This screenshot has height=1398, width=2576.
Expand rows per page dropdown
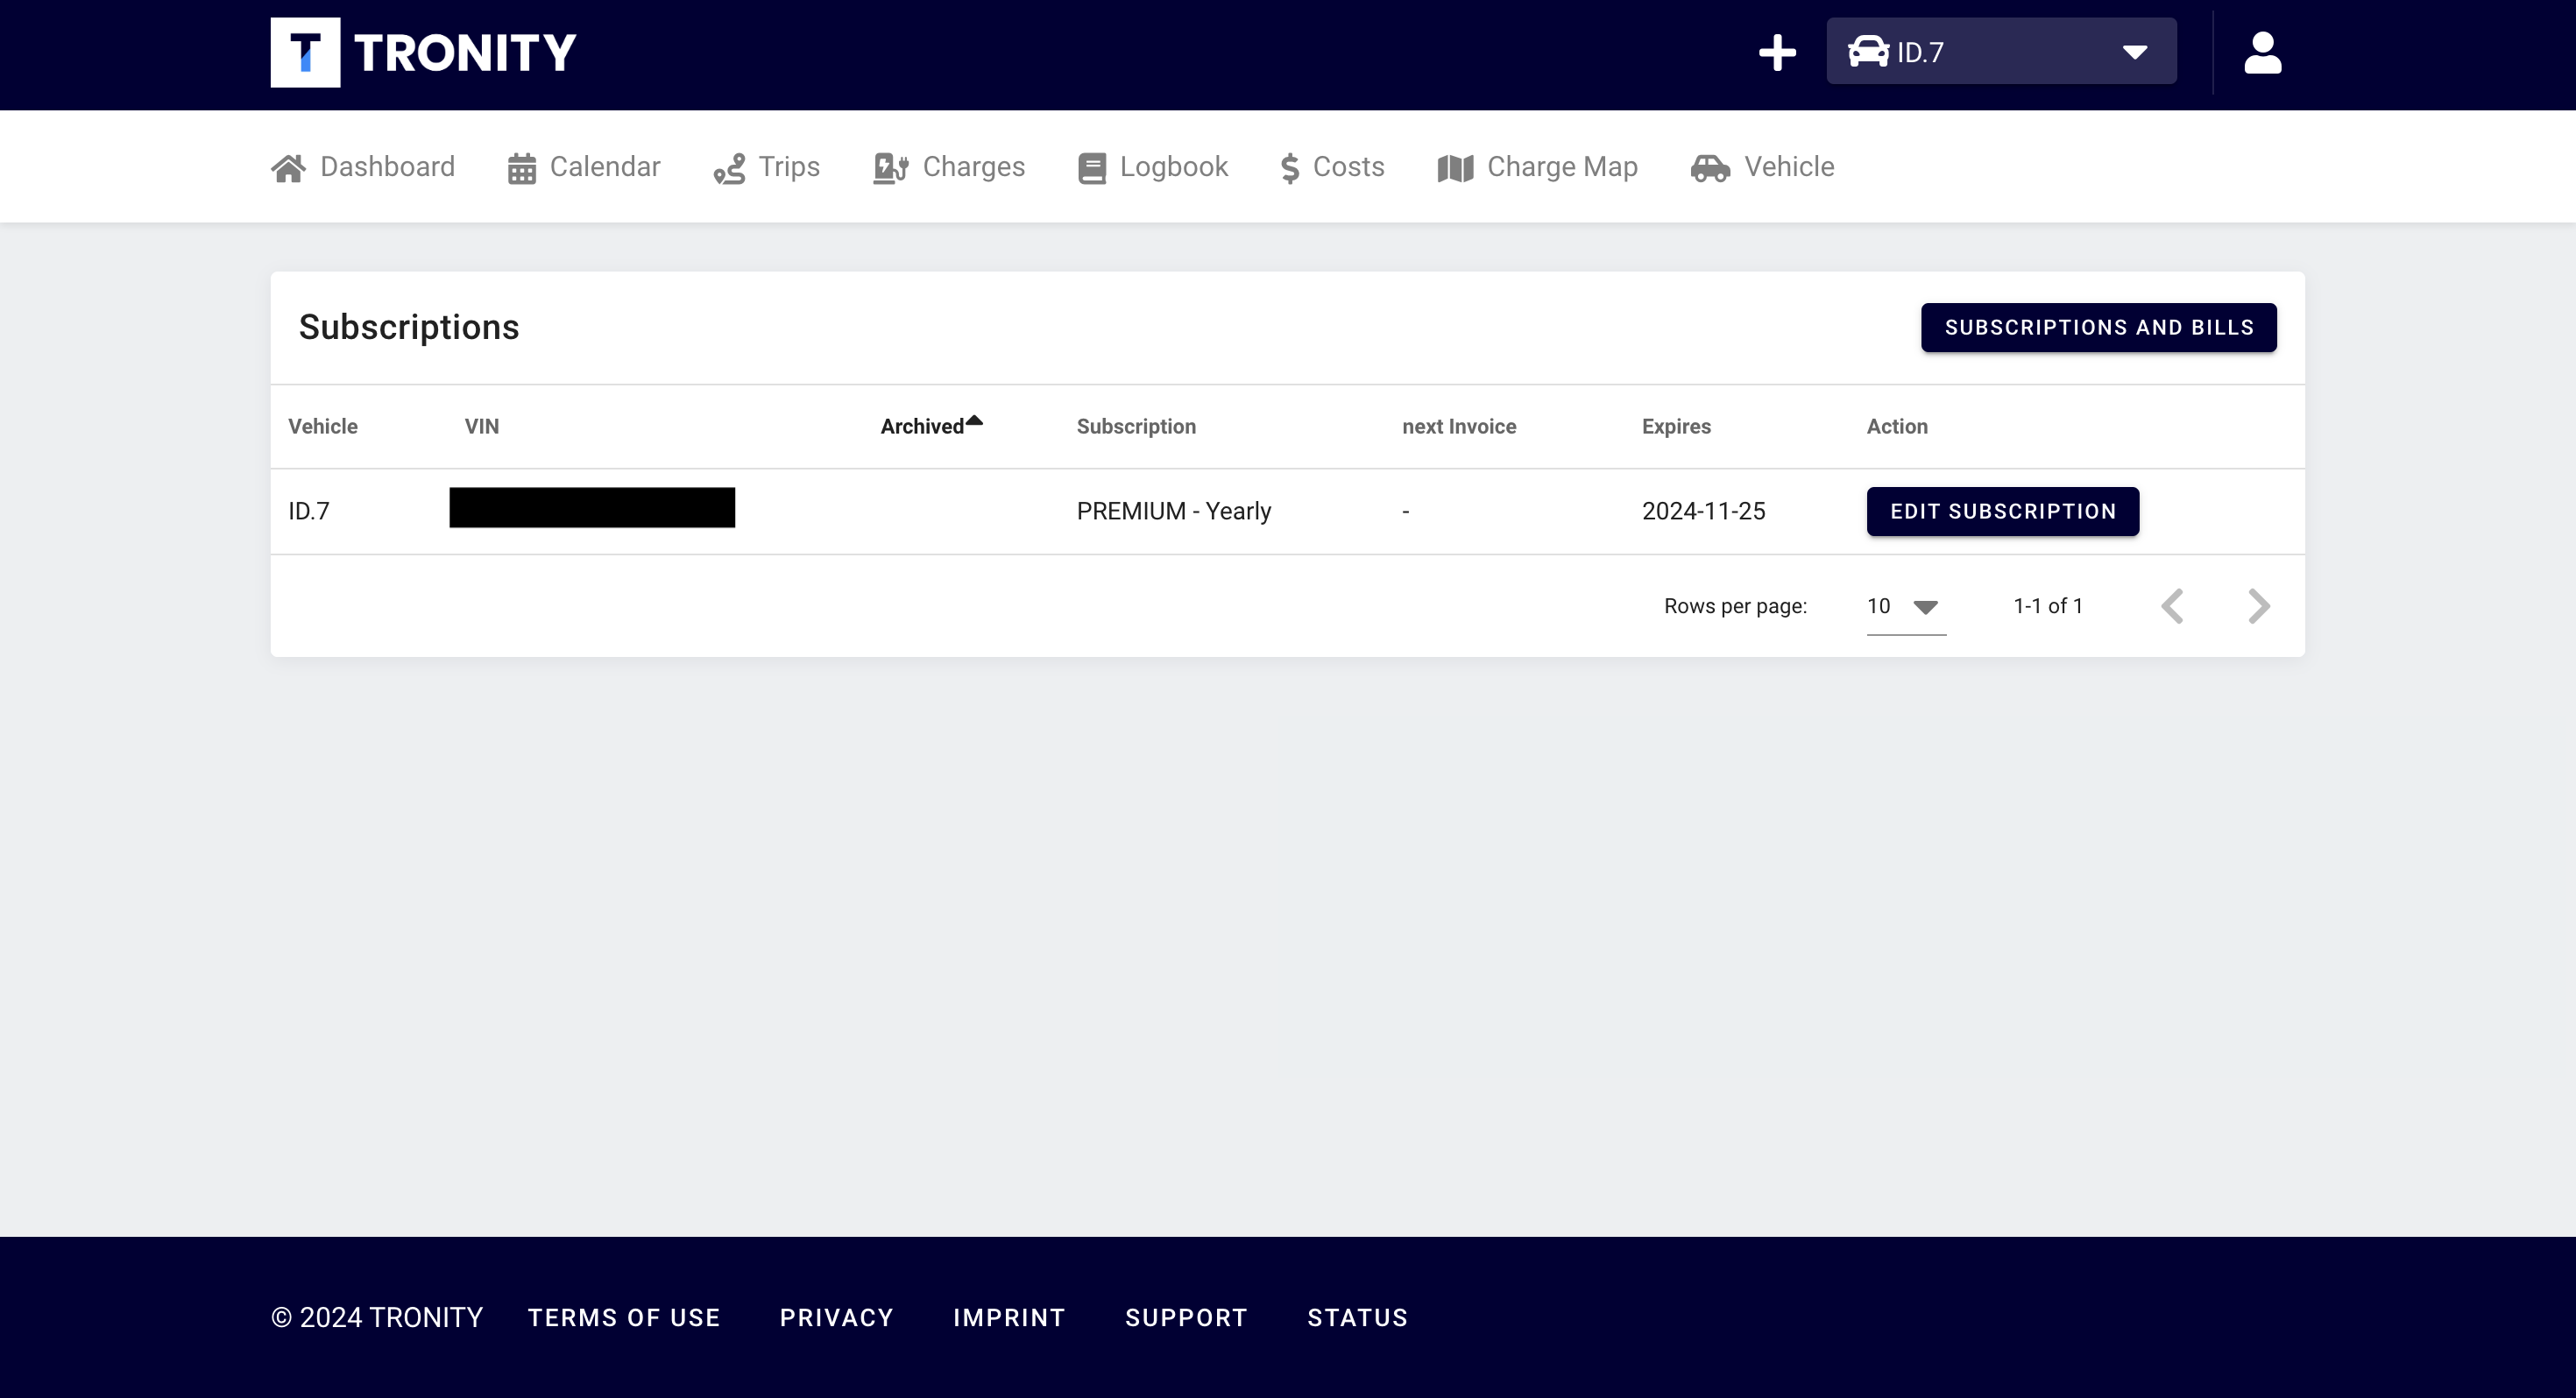pyautogui.click(x=1906, y=606)
